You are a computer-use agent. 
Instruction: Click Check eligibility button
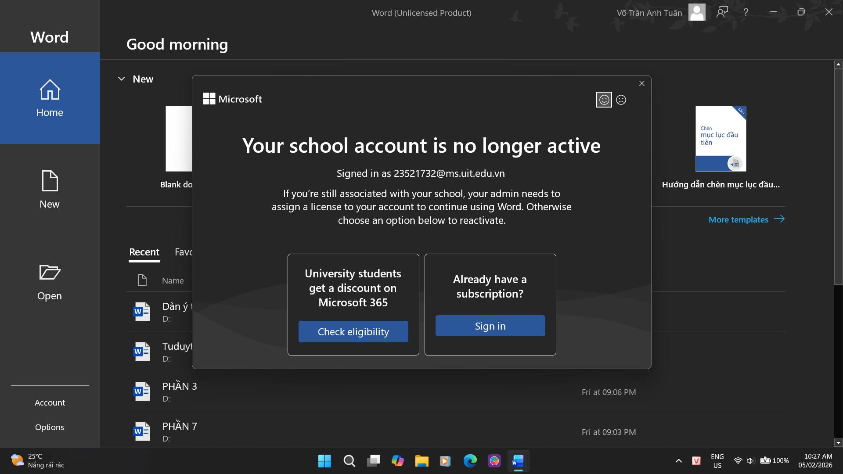click(x=353, y=331)
